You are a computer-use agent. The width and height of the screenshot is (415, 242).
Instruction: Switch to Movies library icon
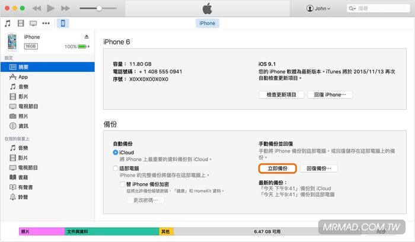click(21, 23)
